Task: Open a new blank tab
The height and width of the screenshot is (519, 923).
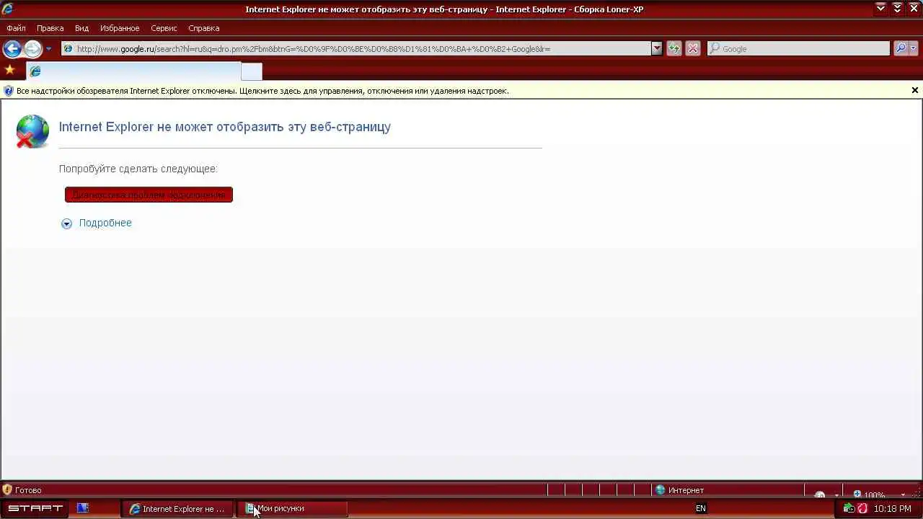Action: [x=251, y=71]
